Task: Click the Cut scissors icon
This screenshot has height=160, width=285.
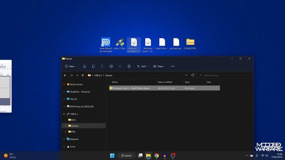Action: coord(84,66)
